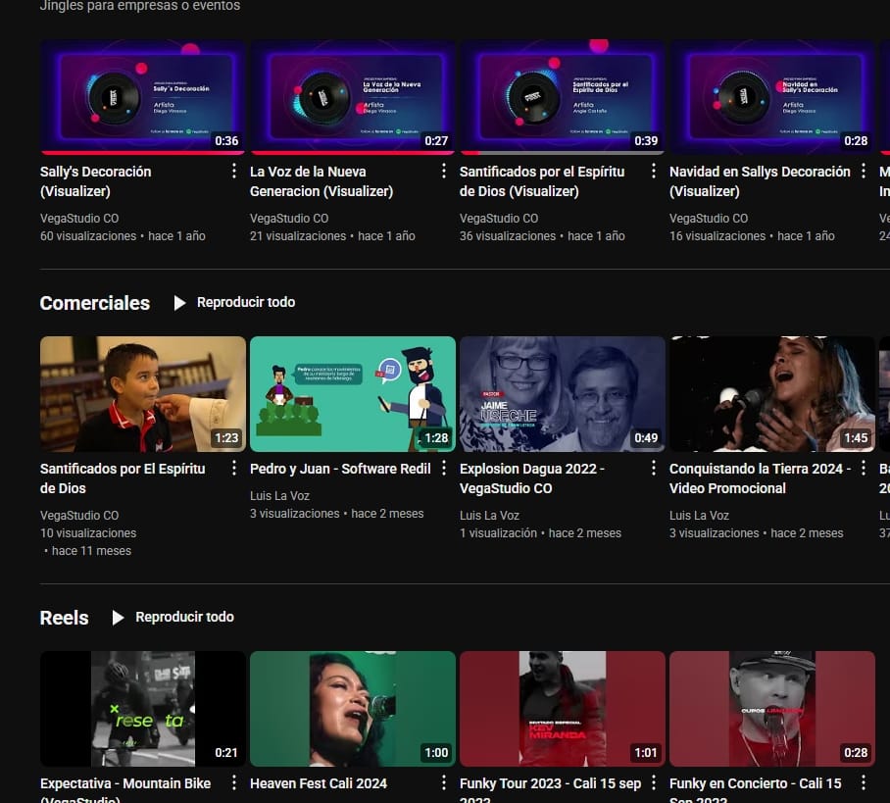Click three-dot menu beside Pedro y Juan video
Viewport: 890px width, 803px height.
pos(443,469)
